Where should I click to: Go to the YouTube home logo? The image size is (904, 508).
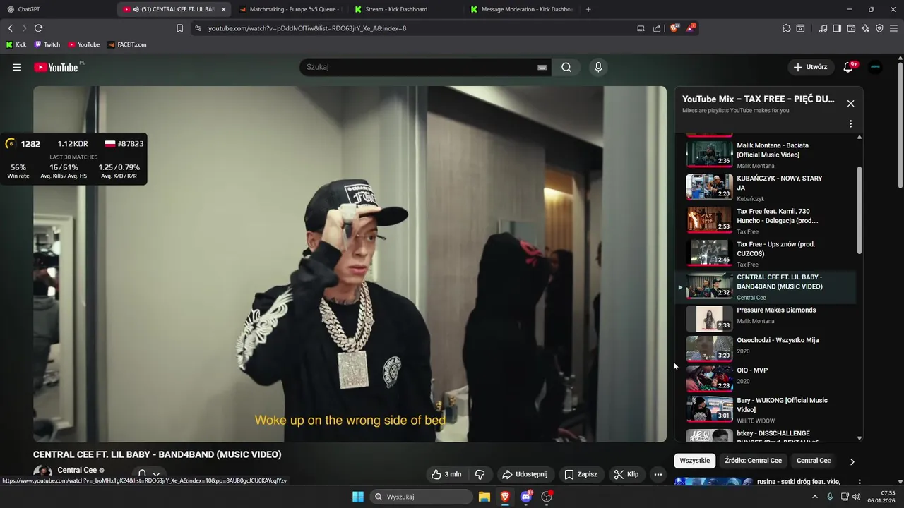tap(56, 67)
